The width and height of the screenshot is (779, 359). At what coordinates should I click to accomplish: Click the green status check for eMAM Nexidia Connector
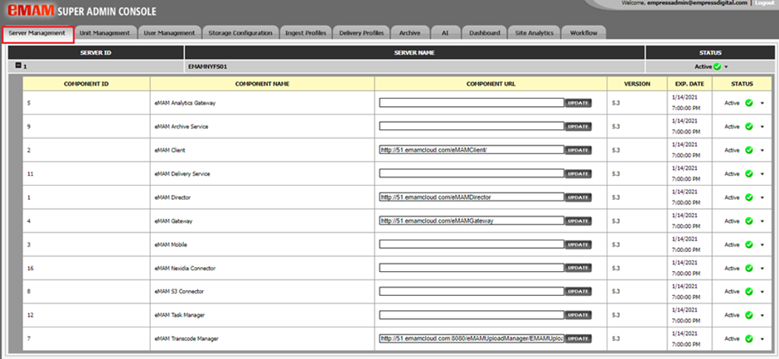coord(748,268)
